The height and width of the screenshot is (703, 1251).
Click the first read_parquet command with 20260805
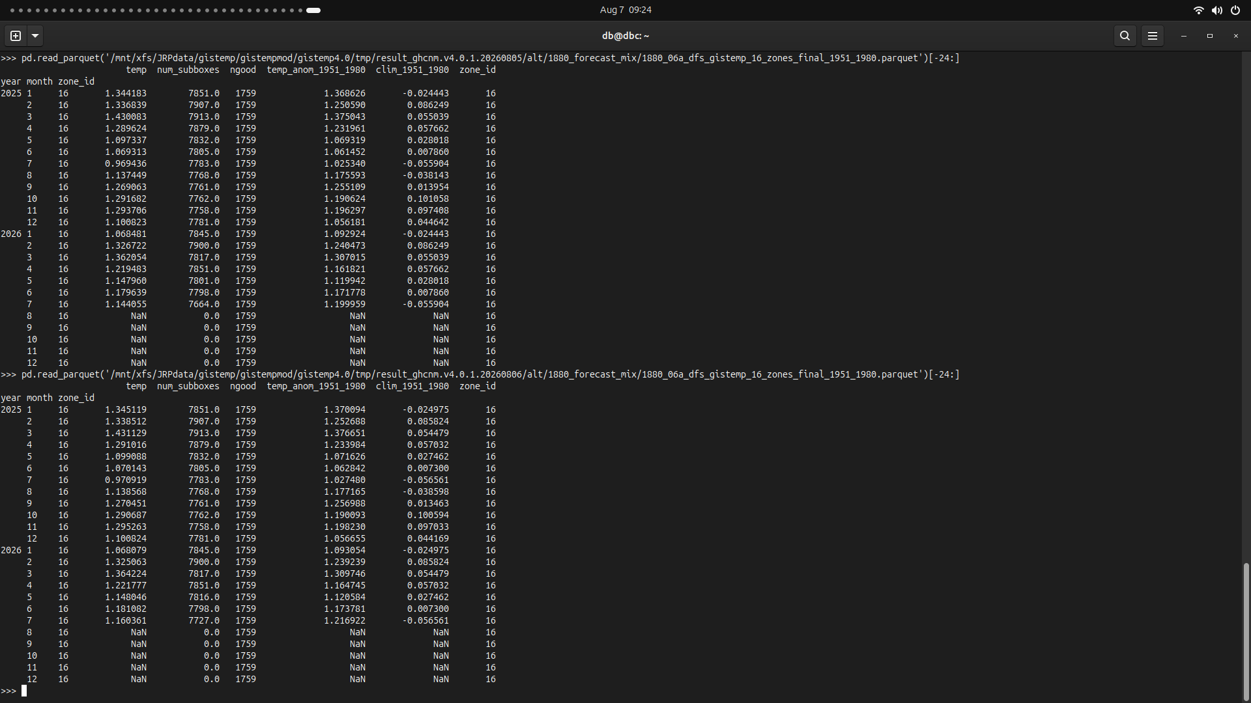tap(490, 58)
